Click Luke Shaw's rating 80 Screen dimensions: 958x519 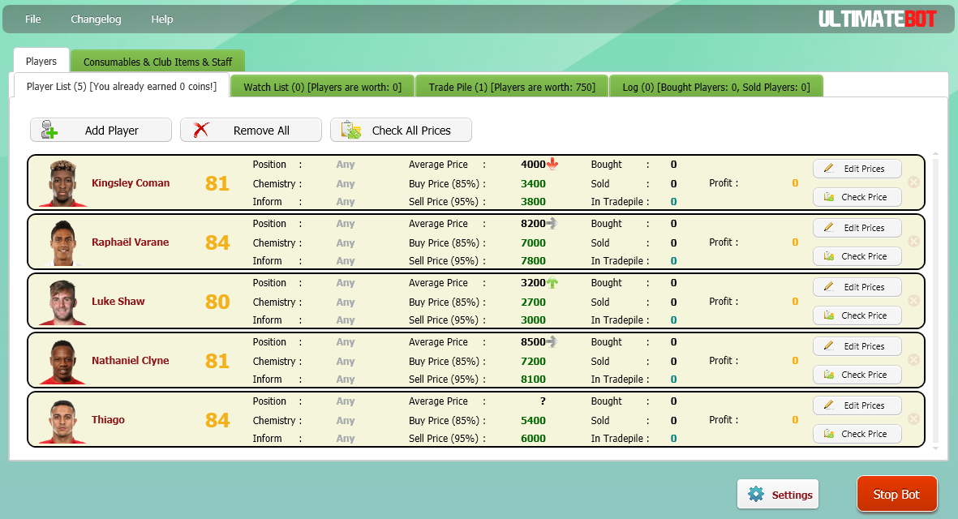[217, 302]
